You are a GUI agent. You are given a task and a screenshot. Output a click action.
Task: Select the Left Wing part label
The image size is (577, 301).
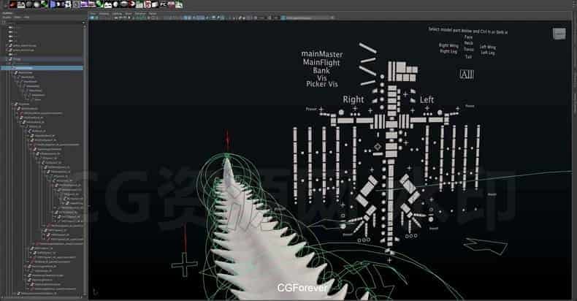(x=488, y=47)
